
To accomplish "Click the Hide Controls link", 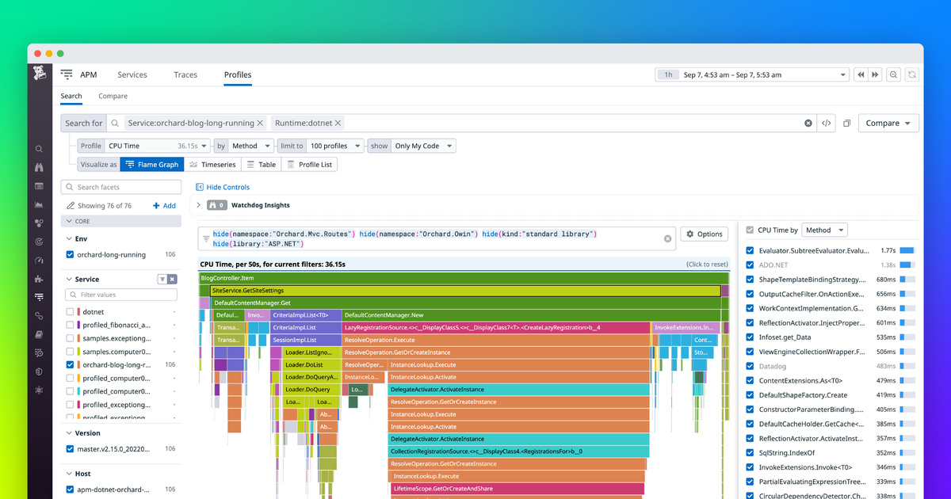I will [228, 187].
